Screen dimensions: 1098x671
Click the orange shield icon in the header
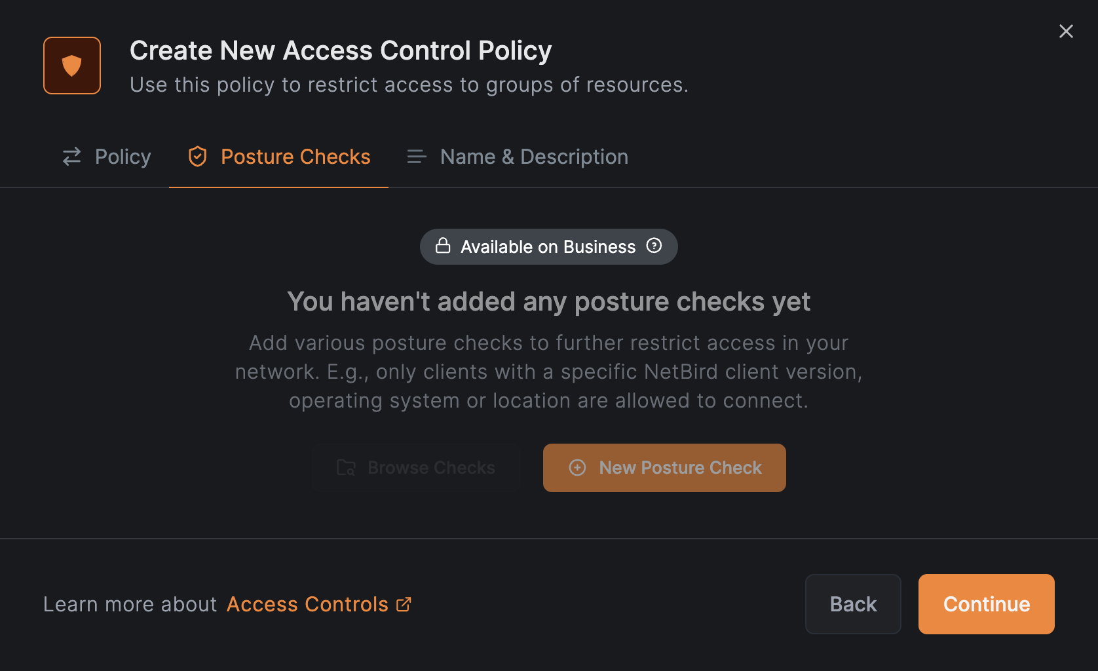pos(72,66)
